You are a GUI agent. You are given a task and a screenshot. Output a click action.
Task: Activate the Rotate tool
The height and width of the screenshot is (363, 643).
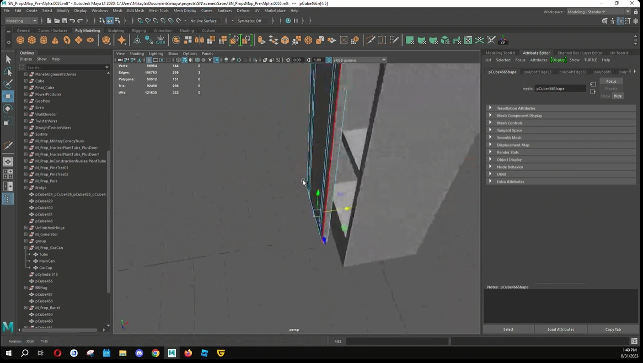[8, 109]
